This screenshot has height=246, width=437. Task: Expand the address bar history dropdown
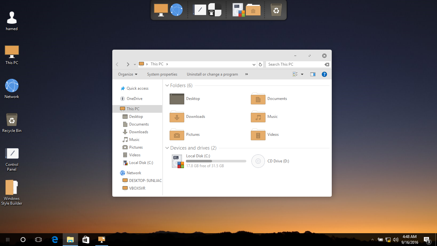pyautogui.click(x=254, y=64)
